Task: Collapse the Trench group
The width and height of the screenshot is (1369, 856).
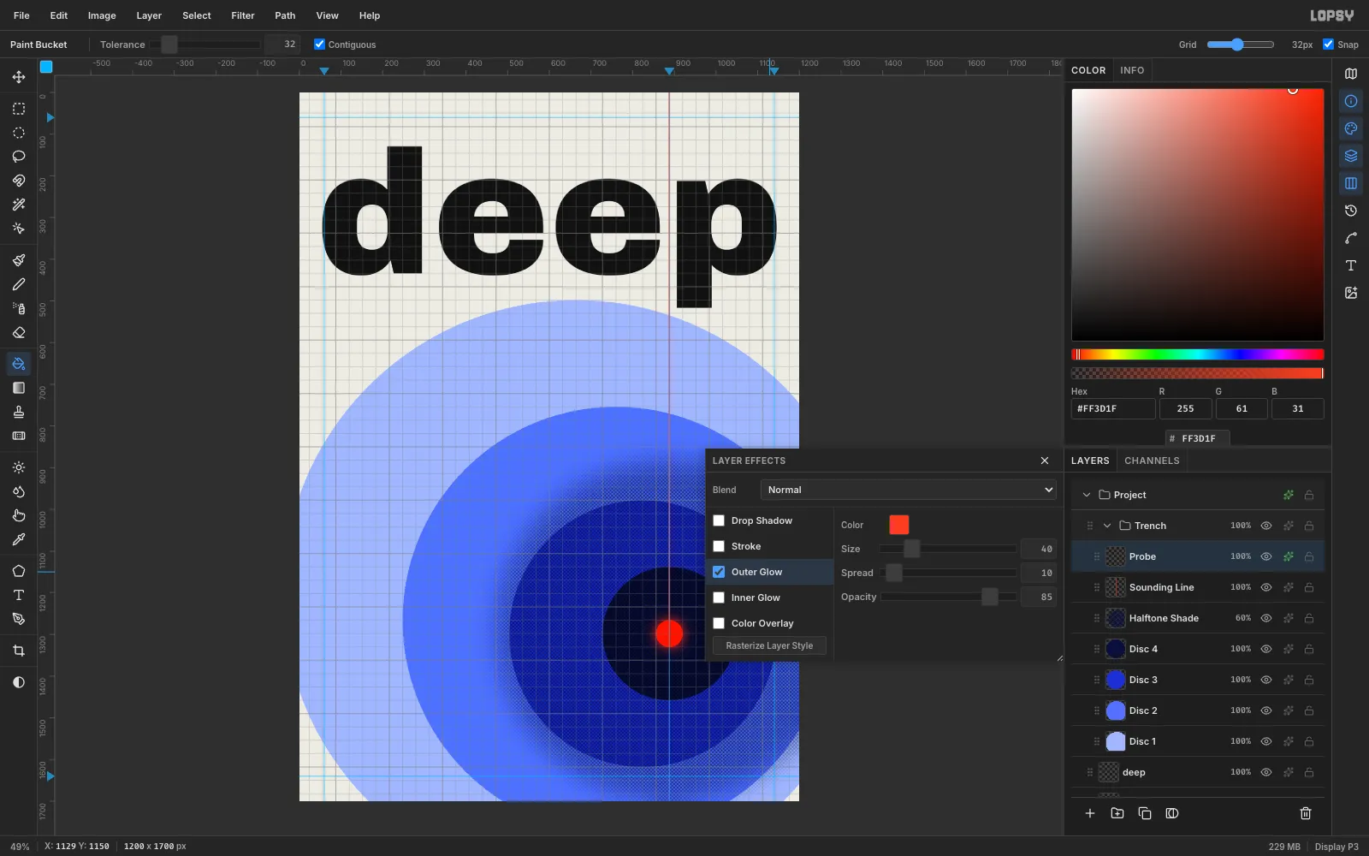Action: (1107, 526)
